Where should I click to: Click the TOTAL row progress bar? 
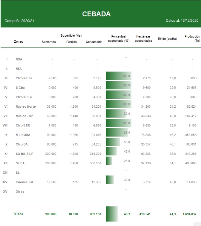pyautogui.click(x=112, y=214)
